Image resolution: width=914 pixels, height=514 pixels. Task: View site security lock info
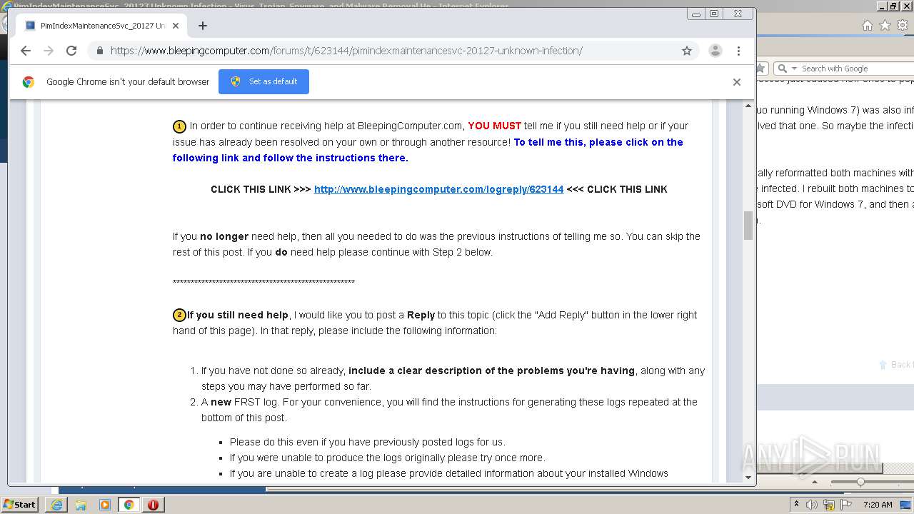point(99,51)
